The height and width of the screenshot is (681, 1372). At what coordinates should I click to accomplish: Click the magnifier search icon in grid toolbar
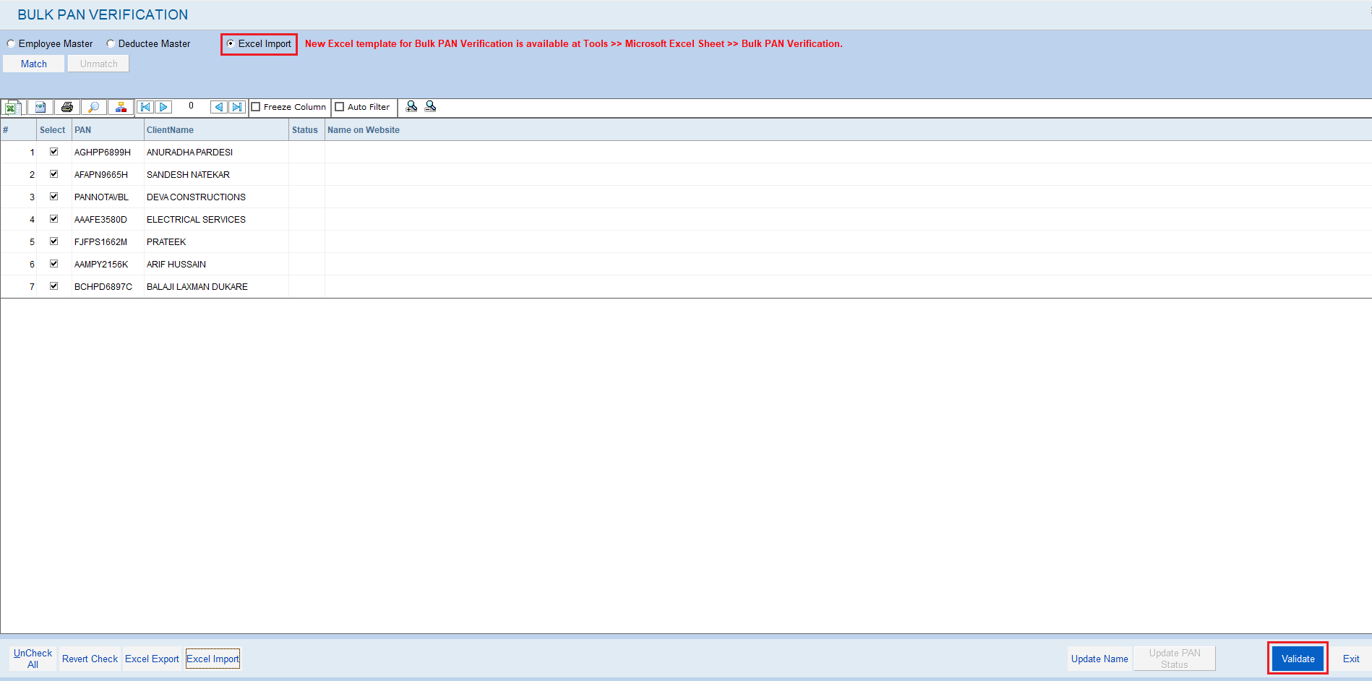point(94,108)
